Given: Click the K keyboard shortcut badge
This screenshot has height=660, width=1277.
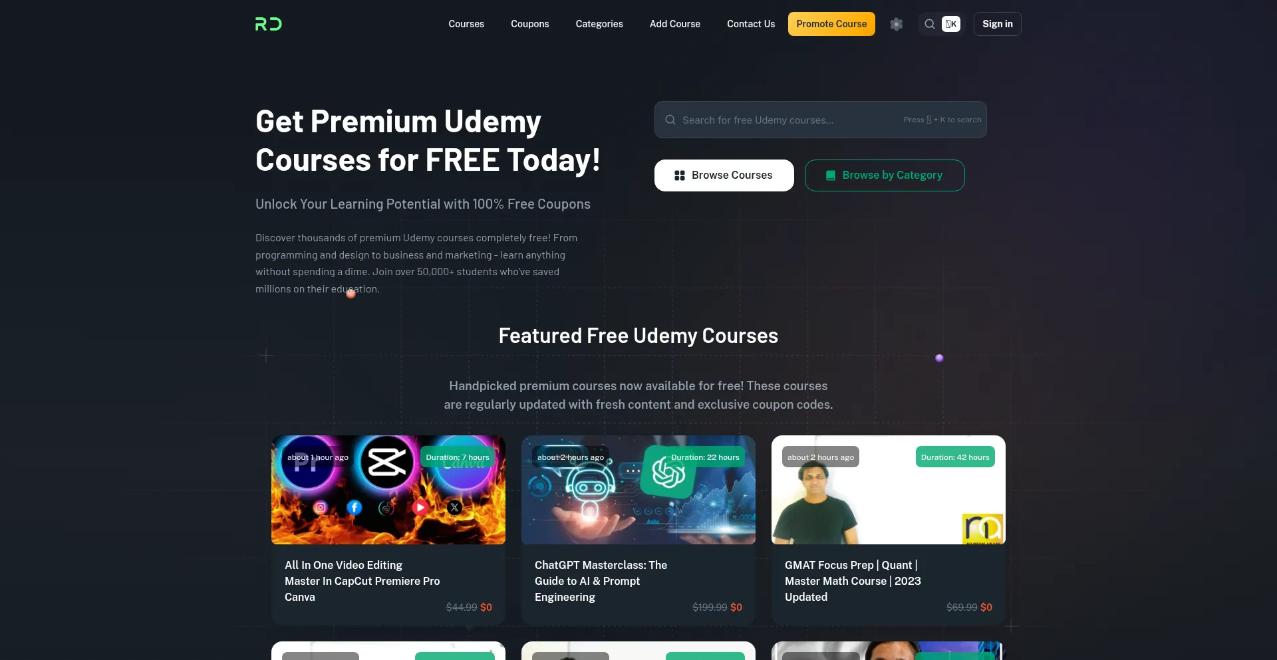Looking at the screenshot, I should [x=951, y=24].
